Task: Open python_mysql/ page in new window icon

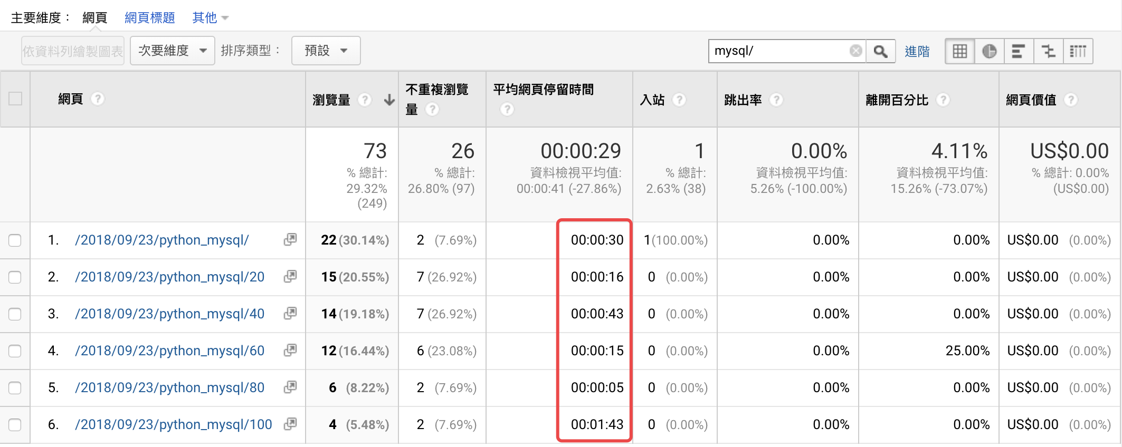Action: (290, 239)
